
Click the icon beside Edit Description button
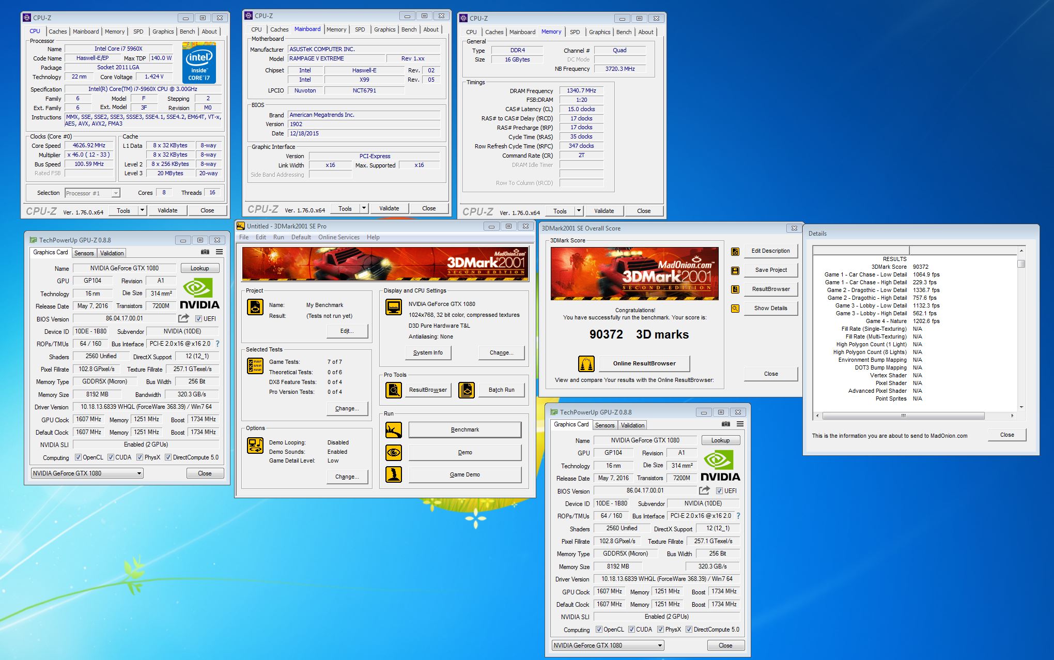pos(735,251)
